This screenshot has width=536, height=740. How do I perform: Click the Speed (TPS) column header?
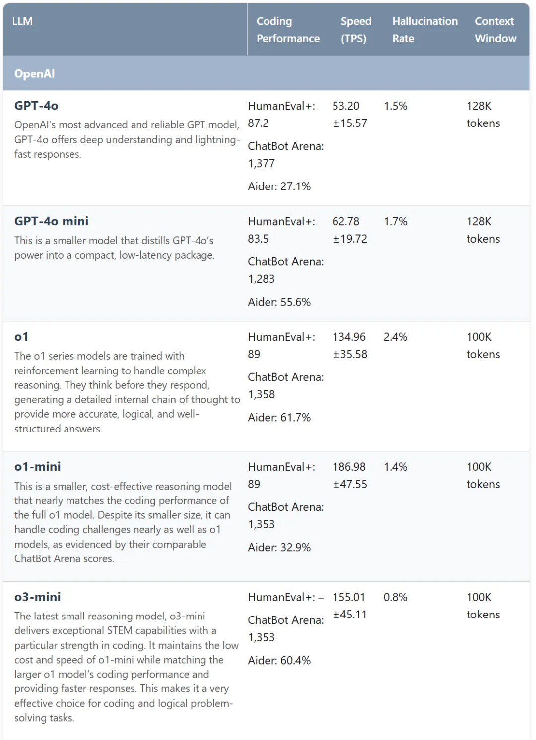click(356, 30)
